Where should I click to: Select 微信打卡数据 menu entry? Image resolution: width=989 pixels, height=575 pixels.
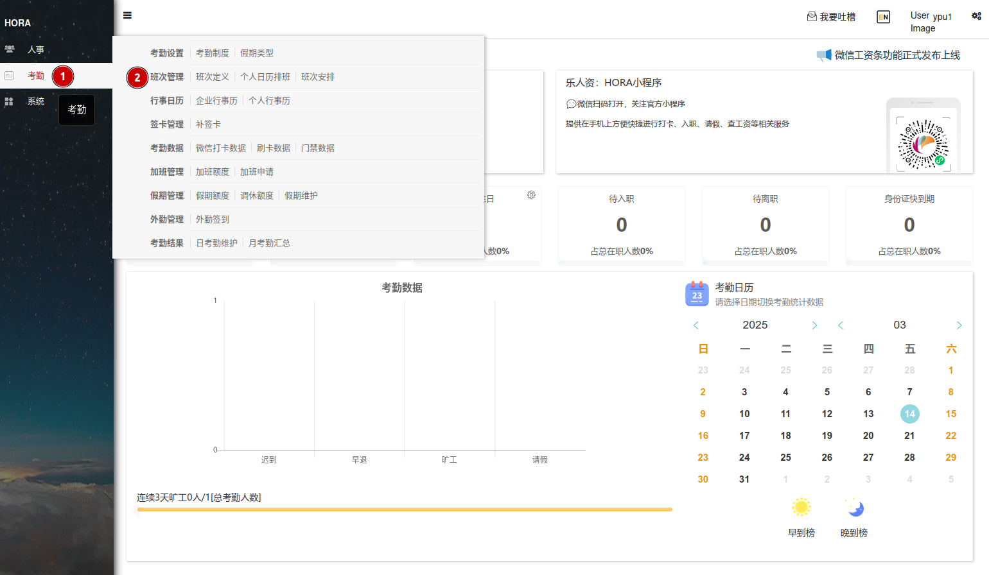(220, 148)
